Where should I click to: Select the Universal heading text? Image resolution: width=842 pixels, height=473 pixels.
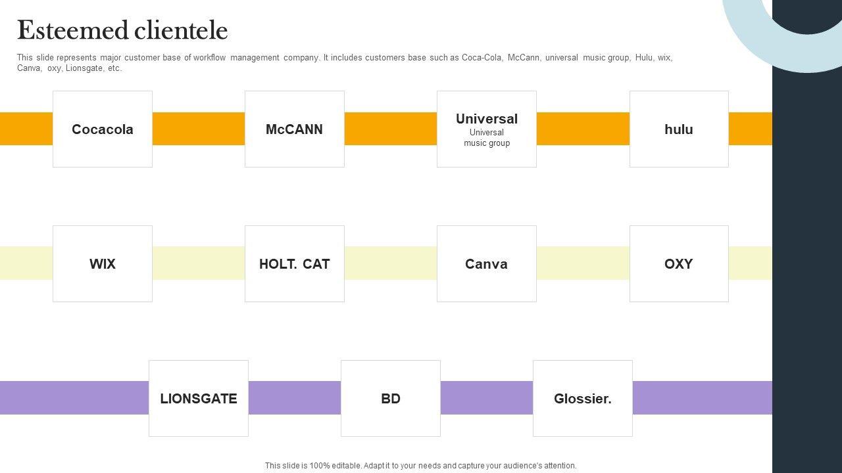tap(486, 119)
